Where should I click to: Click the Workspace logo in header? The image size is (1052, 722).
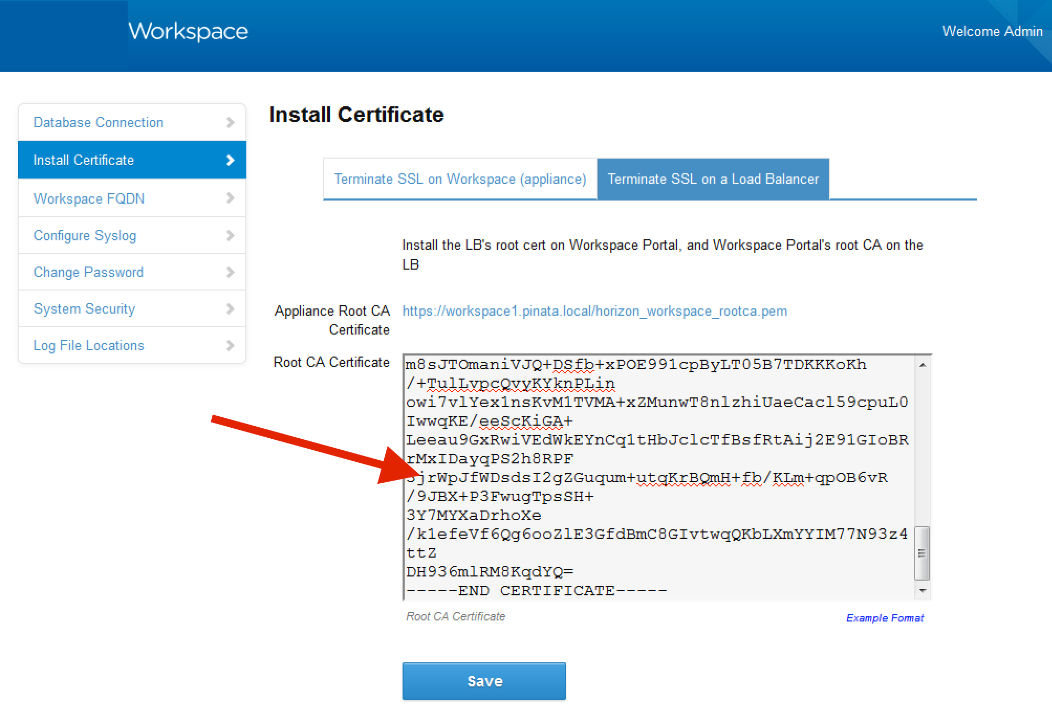coord(188,31)
